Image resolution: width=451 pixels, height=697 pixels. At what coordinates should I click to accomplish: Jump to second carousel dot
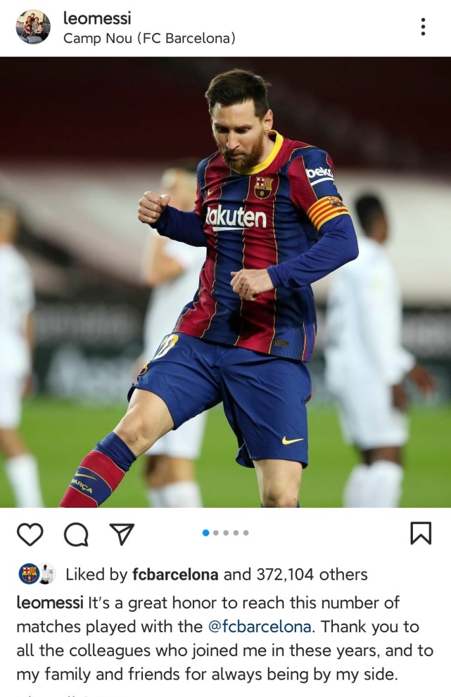pos(216,532)
